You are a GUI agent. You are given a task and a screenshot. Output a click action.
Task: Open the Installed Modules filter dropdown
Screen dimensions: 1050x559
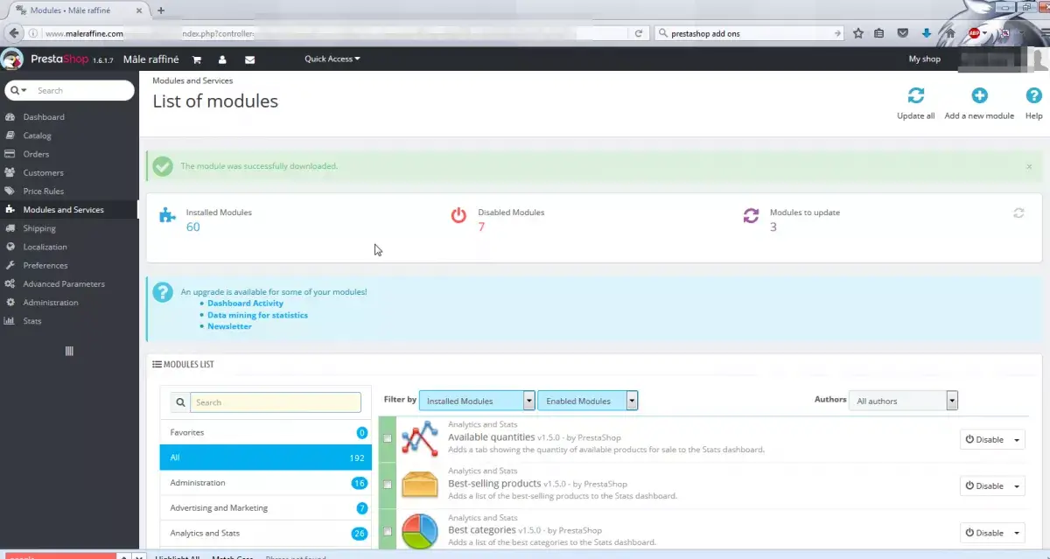477,401
